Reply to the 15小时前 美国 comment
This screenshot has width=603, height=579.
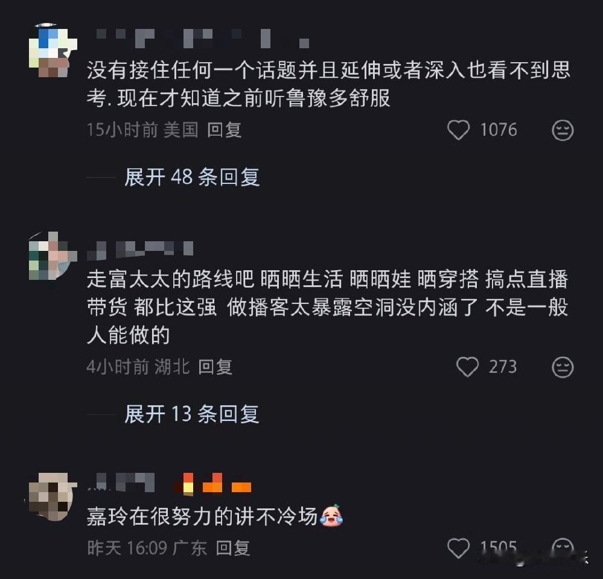(224, 130)
